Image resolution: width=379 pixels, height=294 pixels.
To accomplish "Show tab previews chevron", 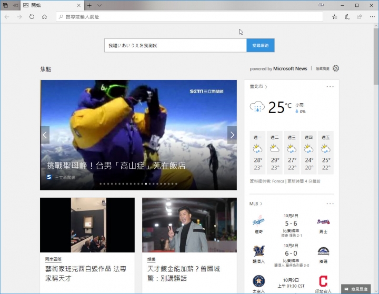I will pos(99,5).
